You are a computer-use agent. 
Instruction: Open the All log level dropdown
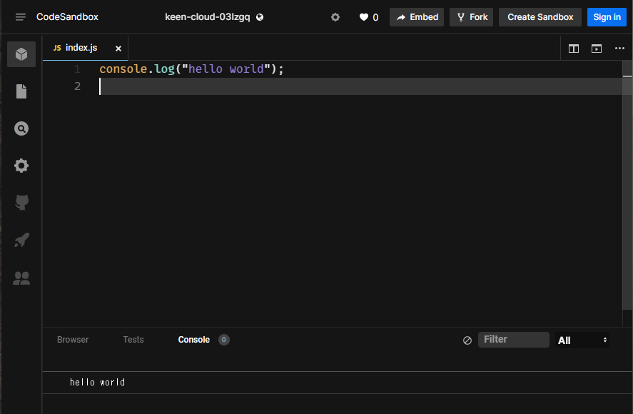[582, 340]
